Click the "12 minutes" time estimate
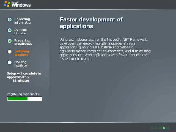Image resolution: width=176 pixels, height=132 pixels. (x=21, y=81)
